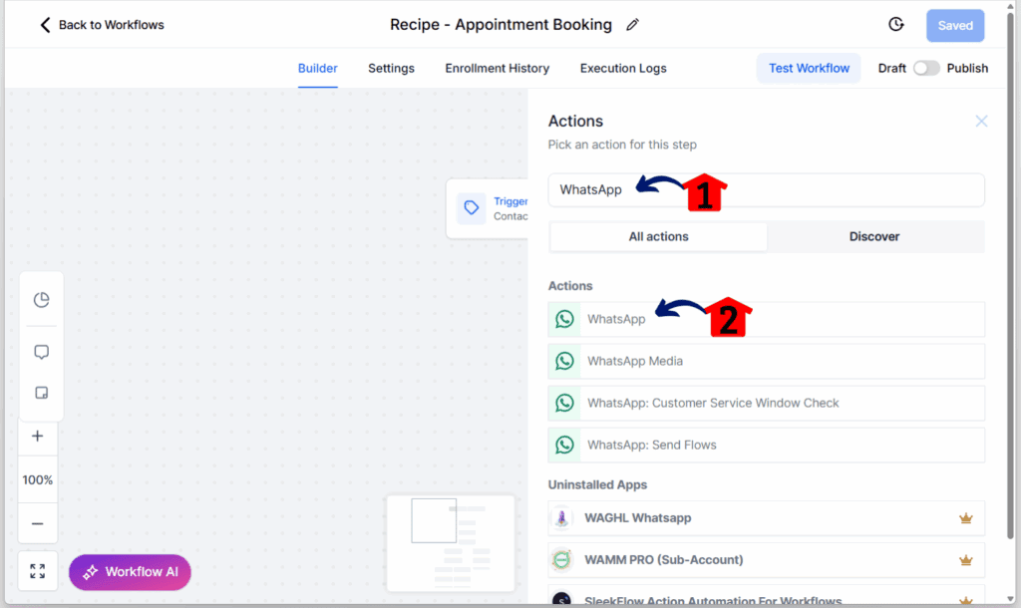This screenshot has width=1021, height=608.
Task: Switch to the Builder tab
Action: tap(318, 69)
